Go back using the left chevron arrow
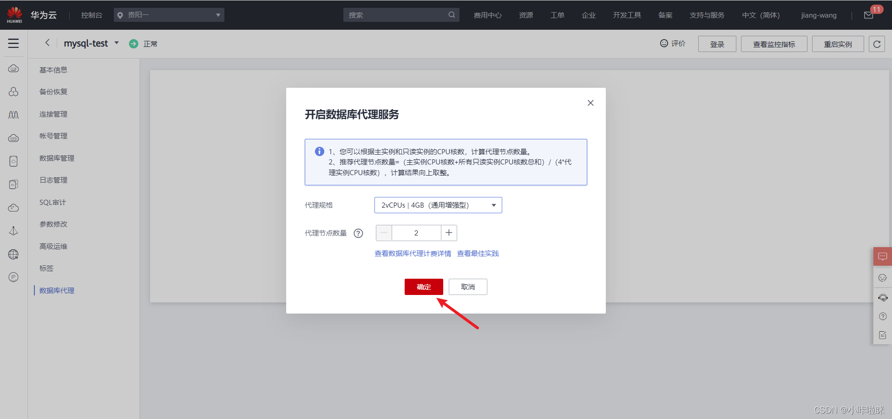 point(47,43)
